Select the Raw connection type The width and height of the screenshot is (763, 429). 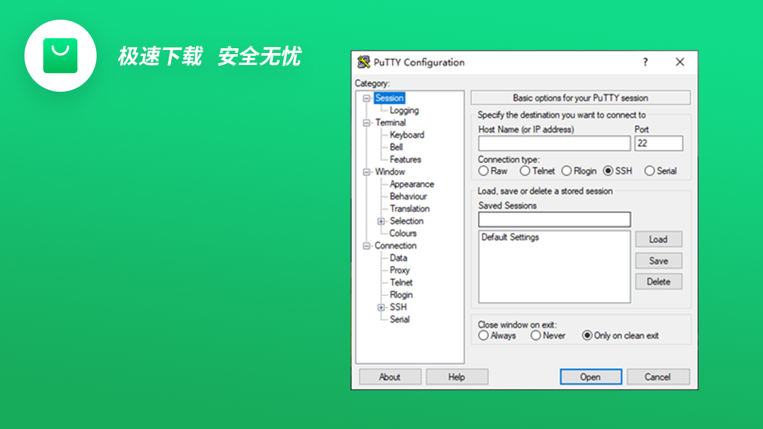click(483, 170)
